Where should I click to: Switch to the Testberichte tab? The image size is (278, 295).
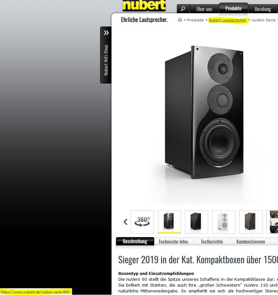212,242
